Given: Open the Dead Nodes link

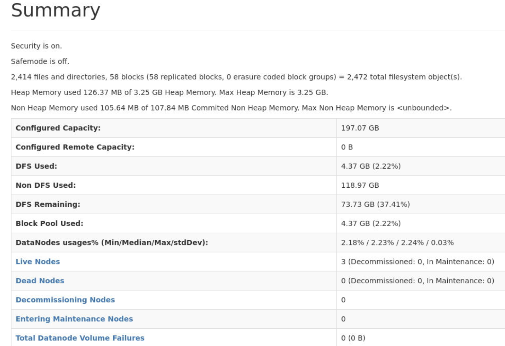Looking at the screenshot, I should click(40, 280).
